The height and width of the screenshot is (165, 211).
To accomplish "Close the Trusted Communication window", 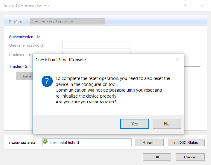I will pos(202,6).
